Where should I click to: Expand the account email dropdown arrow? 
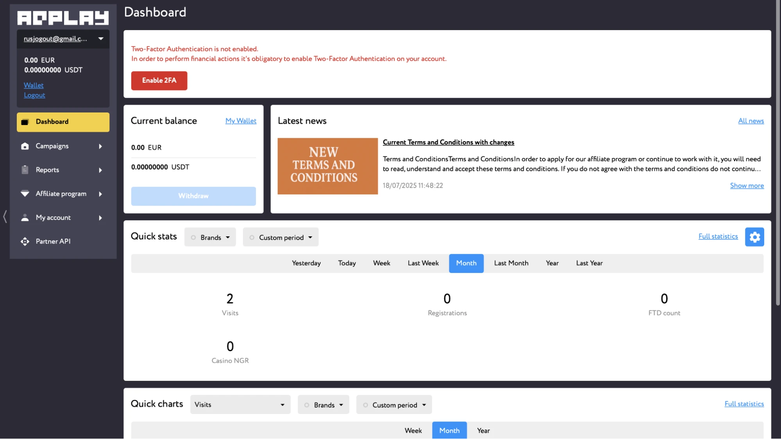click(x=101, y=39)
